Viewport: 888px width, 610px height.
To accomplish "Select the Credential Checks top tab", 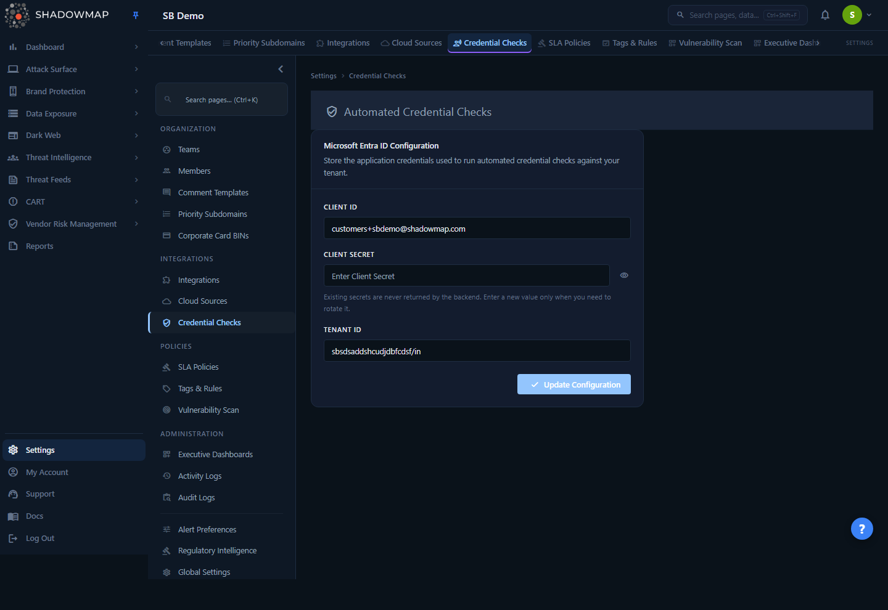I will [x=490, y=43].
